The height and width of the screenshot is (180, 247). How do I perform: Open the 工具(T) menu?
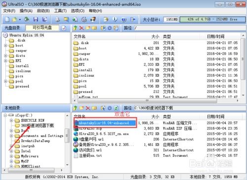[60, 11]
